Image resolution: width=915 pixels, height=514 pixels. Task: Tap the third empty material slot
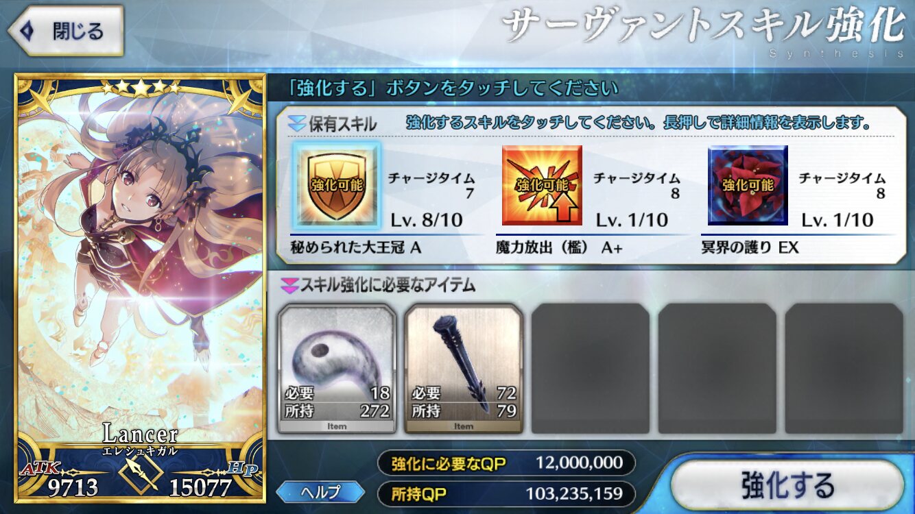[591, 369]
